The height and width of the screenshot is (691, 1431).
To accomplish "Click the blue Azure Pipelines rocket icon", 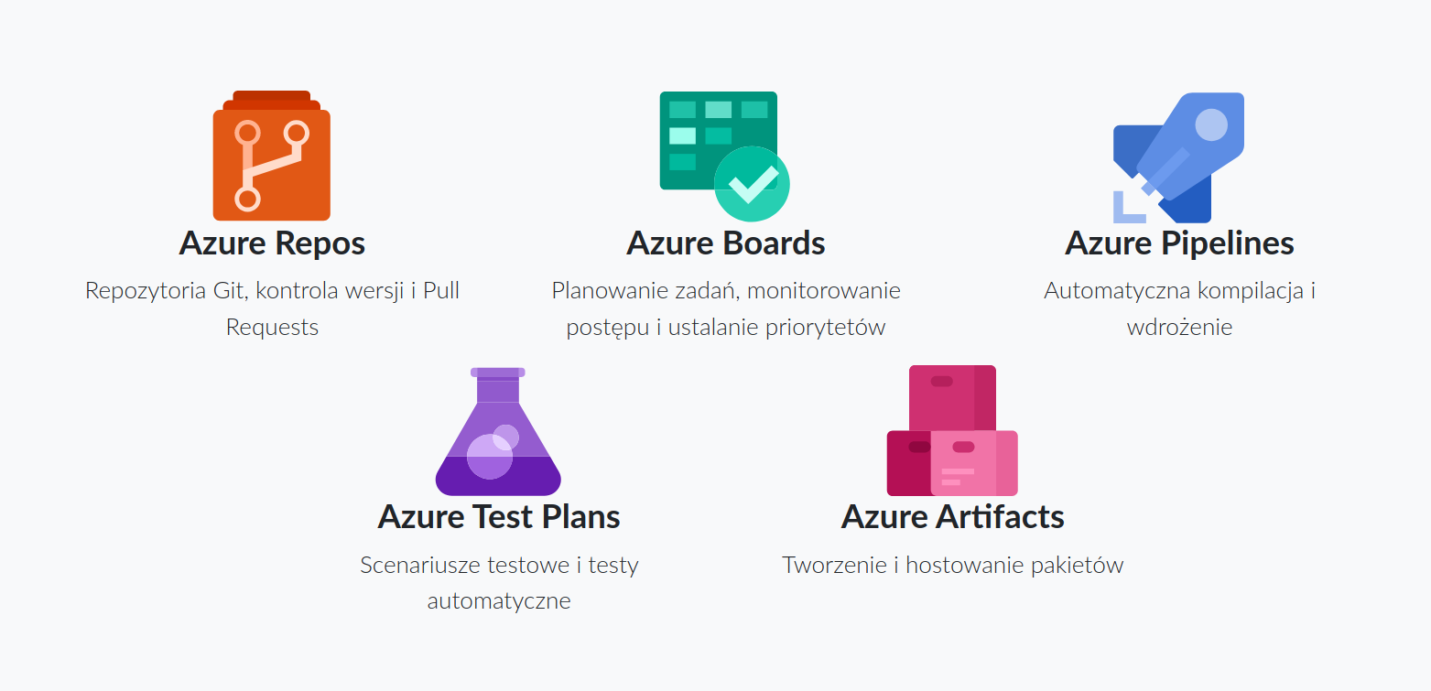I will tap(1179, 157).
